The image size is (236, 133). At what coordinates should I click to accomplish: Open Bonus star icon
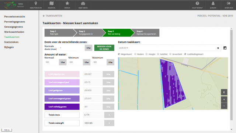point(67,3)
